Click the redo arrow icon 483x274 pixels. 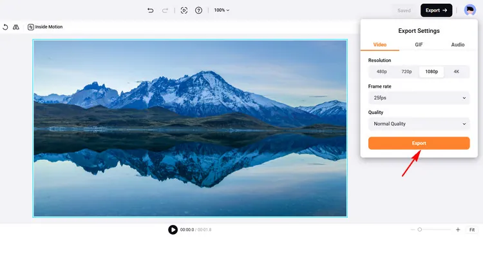tap(165, 10)
